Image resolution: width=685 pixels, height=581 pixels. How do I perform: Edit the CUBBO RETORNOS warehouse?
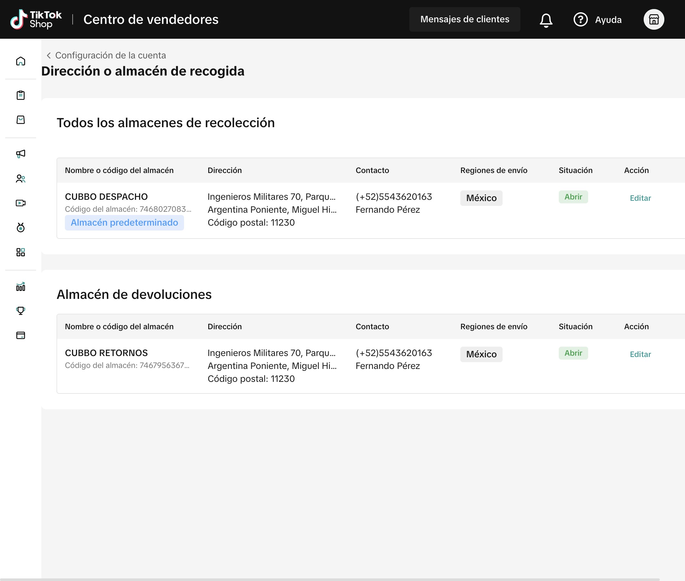[640, 354]
